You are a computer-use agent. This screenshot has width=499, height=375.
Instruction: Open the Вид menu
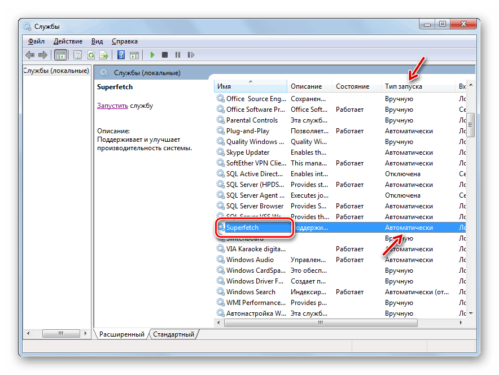pos(97,41)
